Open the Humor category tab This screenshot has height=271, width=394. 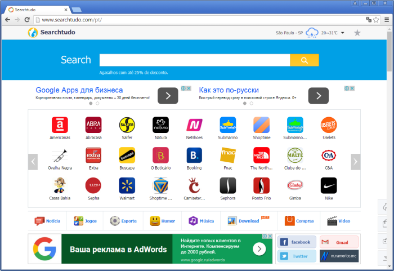(162, 221)
